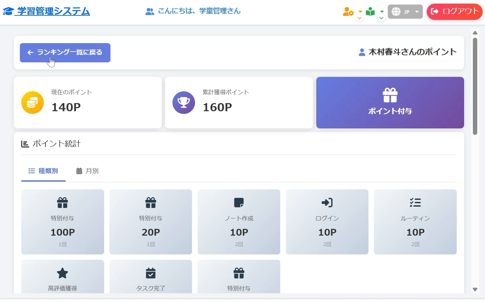Viewport: 485px width, 302px height.
Task: Click the 20P value on 特別付与 card
Action: (x=151, y=232)
